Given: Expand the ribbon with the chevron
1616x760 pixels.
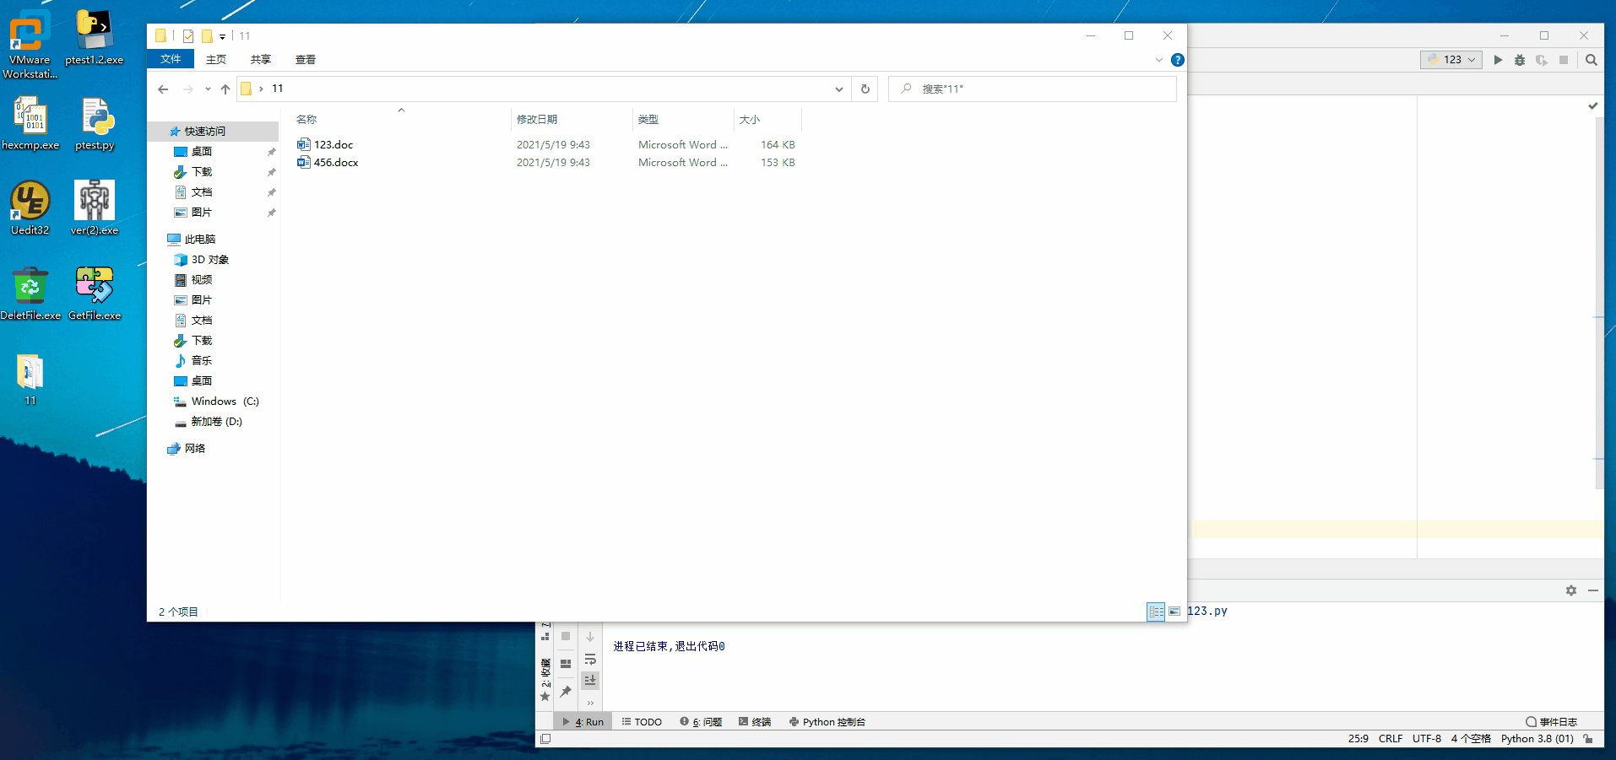Looking at the screenshot, I should coord(1158,60).
